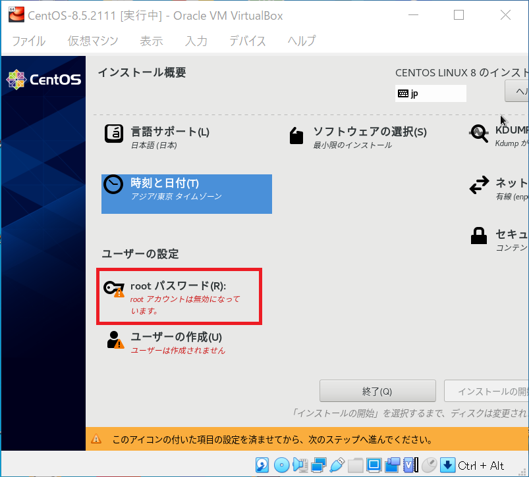The height and width of the screenshot is (477, 529).
Task: Open the 入力 menu
Action: (x=196, y=41)
